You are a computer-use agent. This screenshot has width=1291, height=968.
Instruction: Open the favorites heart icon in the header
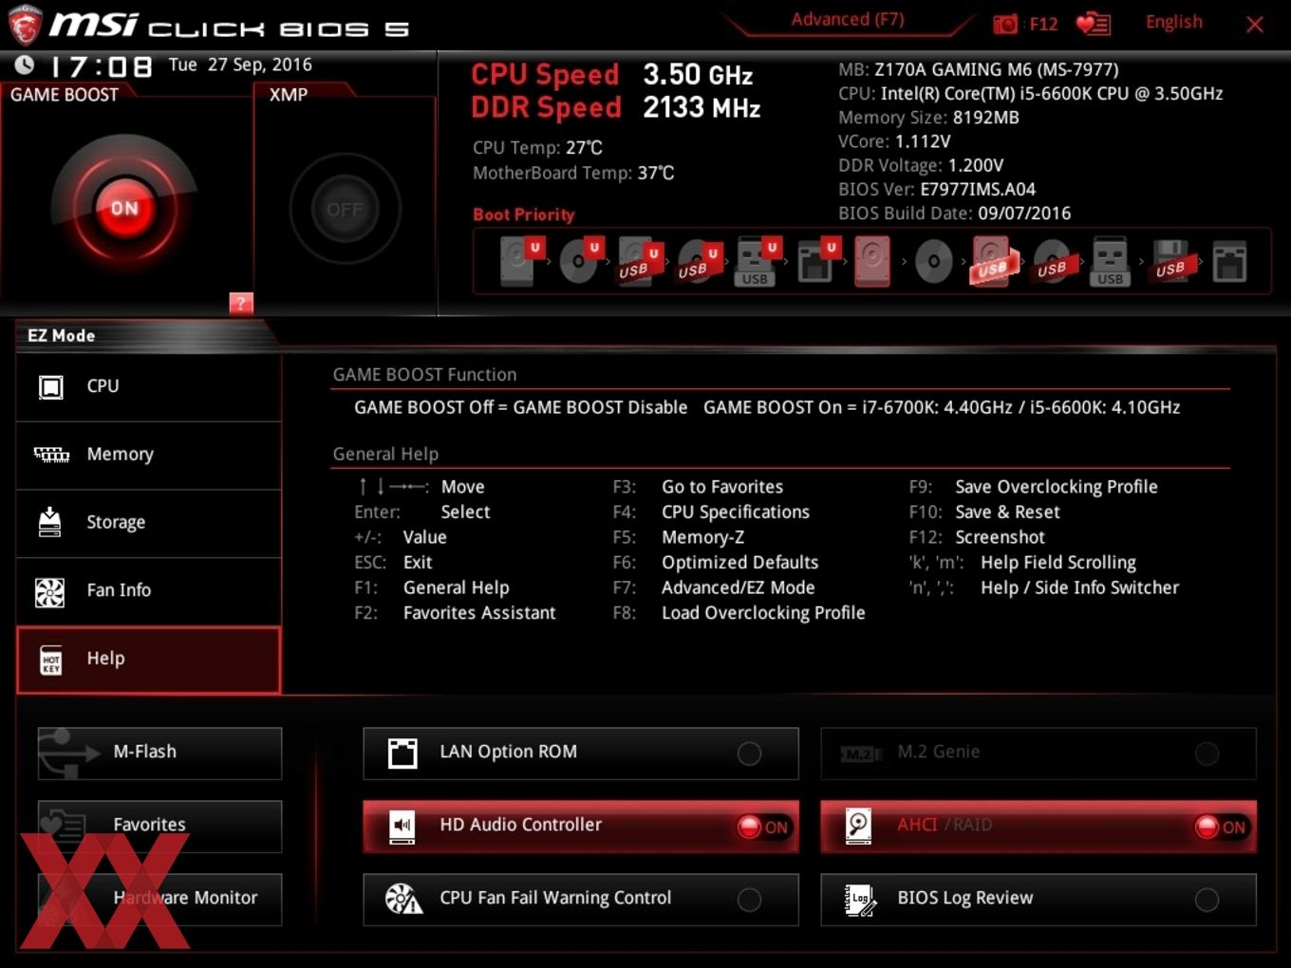[1093, 24]
